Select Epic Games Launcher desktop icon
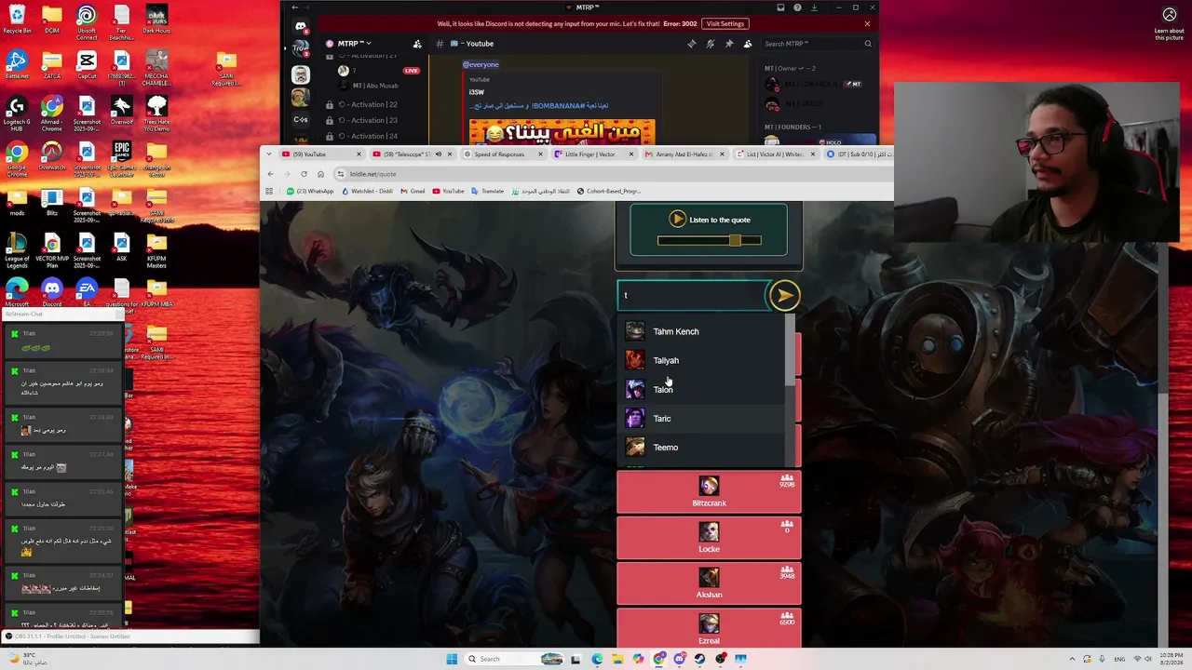The image size is (1192, 670). point(121,158)
